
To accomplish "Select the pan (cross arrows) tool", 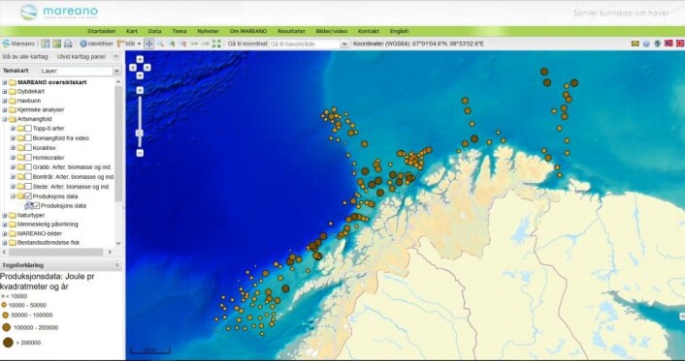I will [x=149, y=44].
